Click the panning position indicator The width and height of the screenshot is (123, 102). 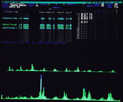pos(56,4)
